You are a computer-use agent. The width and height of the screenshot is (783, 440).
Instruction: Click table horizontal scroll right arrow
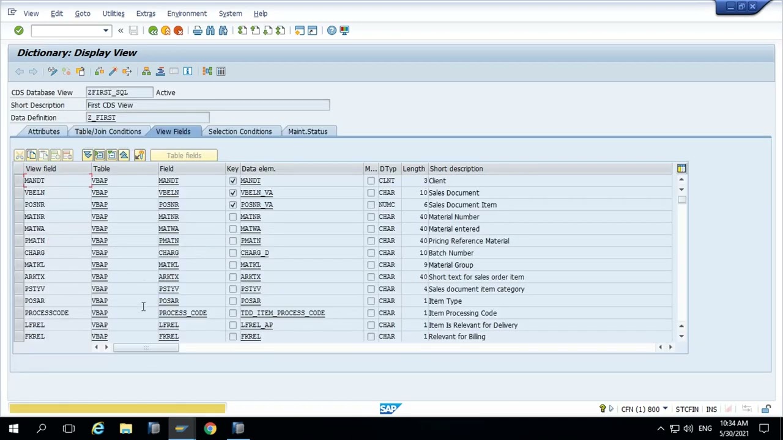[x=670, y=347]
